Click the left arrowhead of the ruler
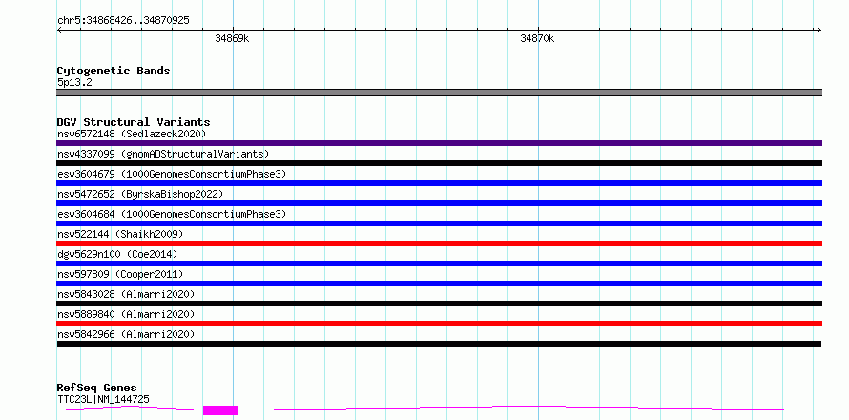This screenshot has height=420, width=849. 59,31
